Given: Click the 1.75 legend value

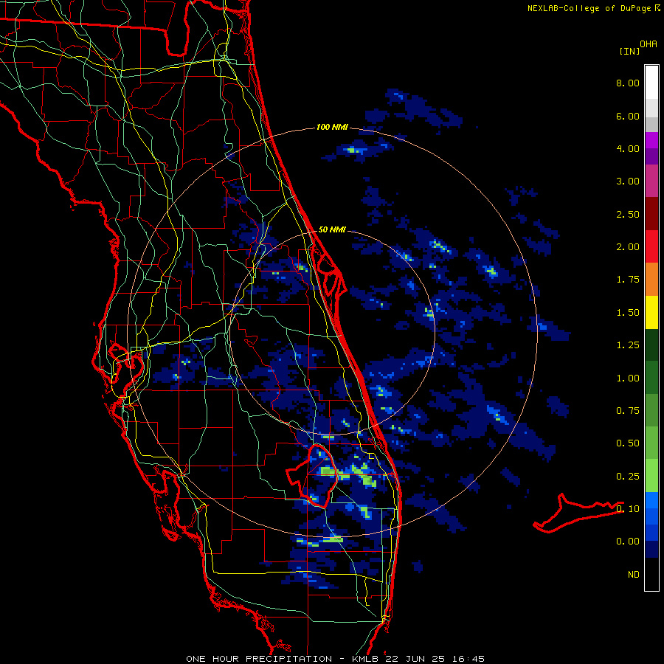Looking at the screenshot, I should [x=628, y=280].
